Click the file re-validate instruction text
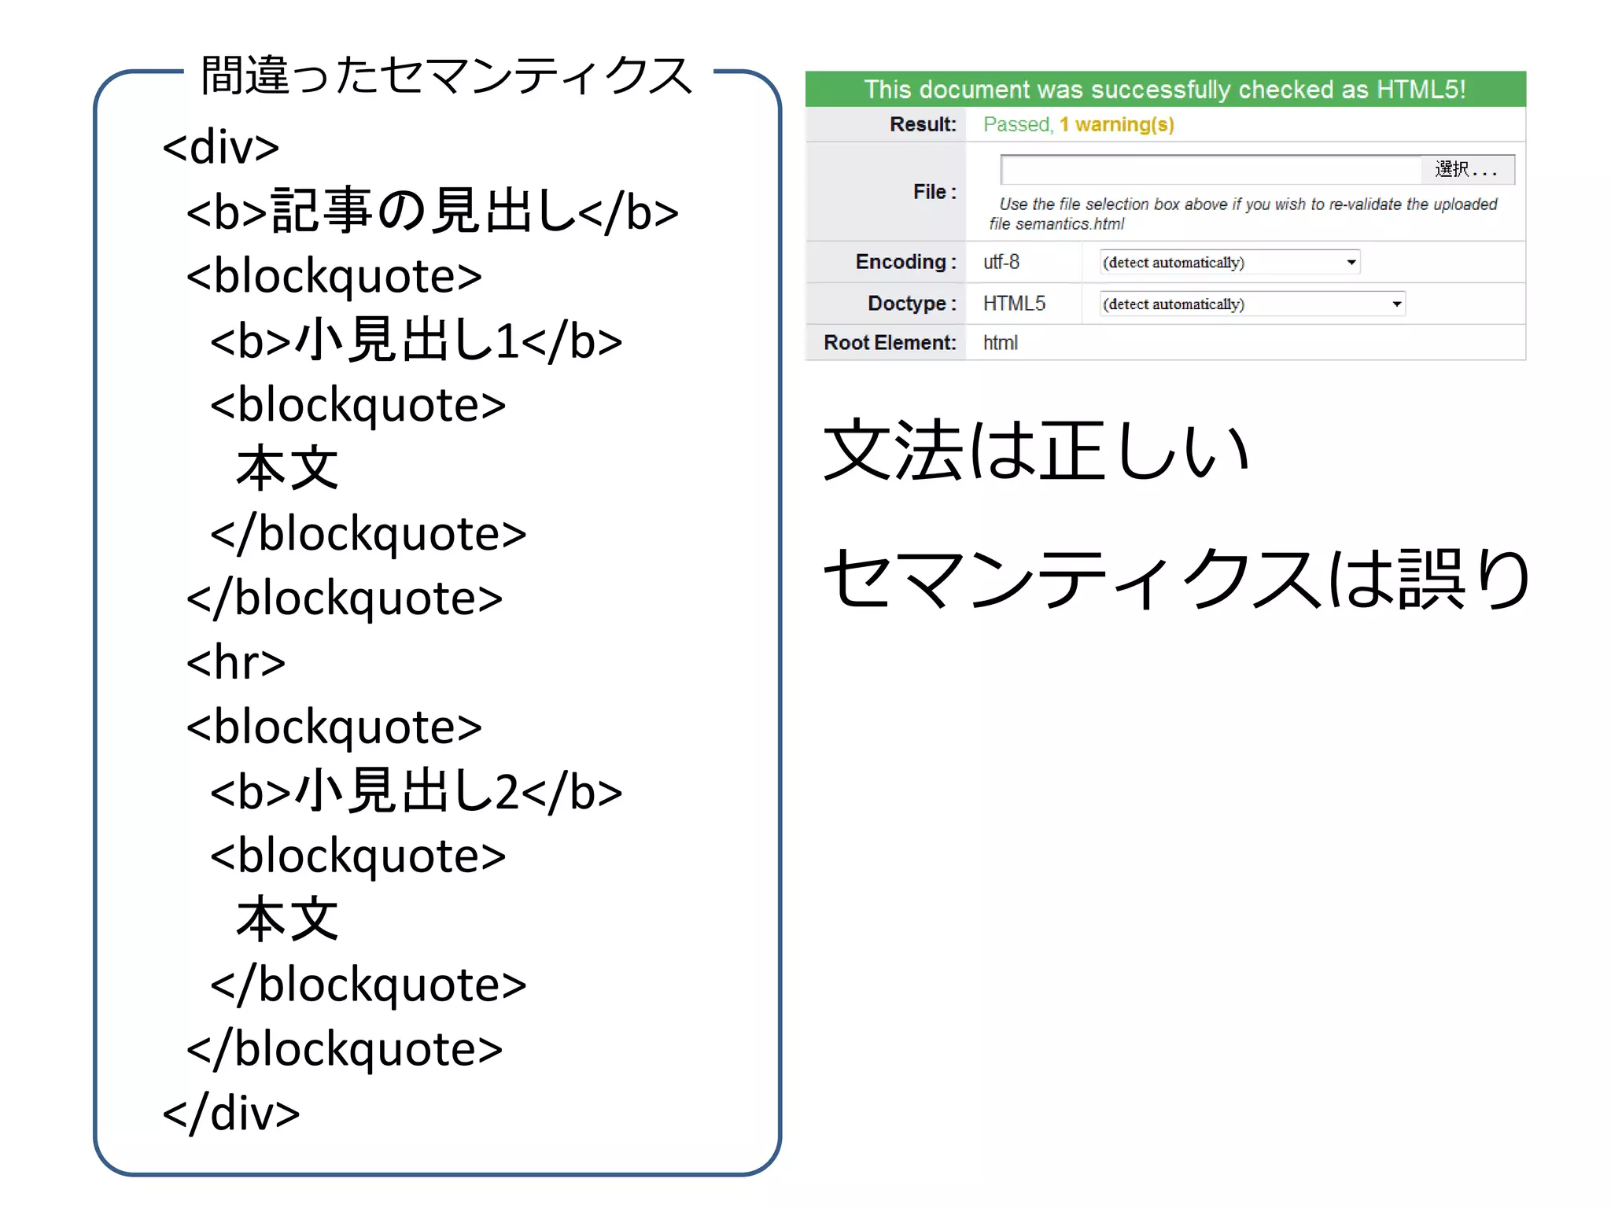 click(x=1243, y=214)
